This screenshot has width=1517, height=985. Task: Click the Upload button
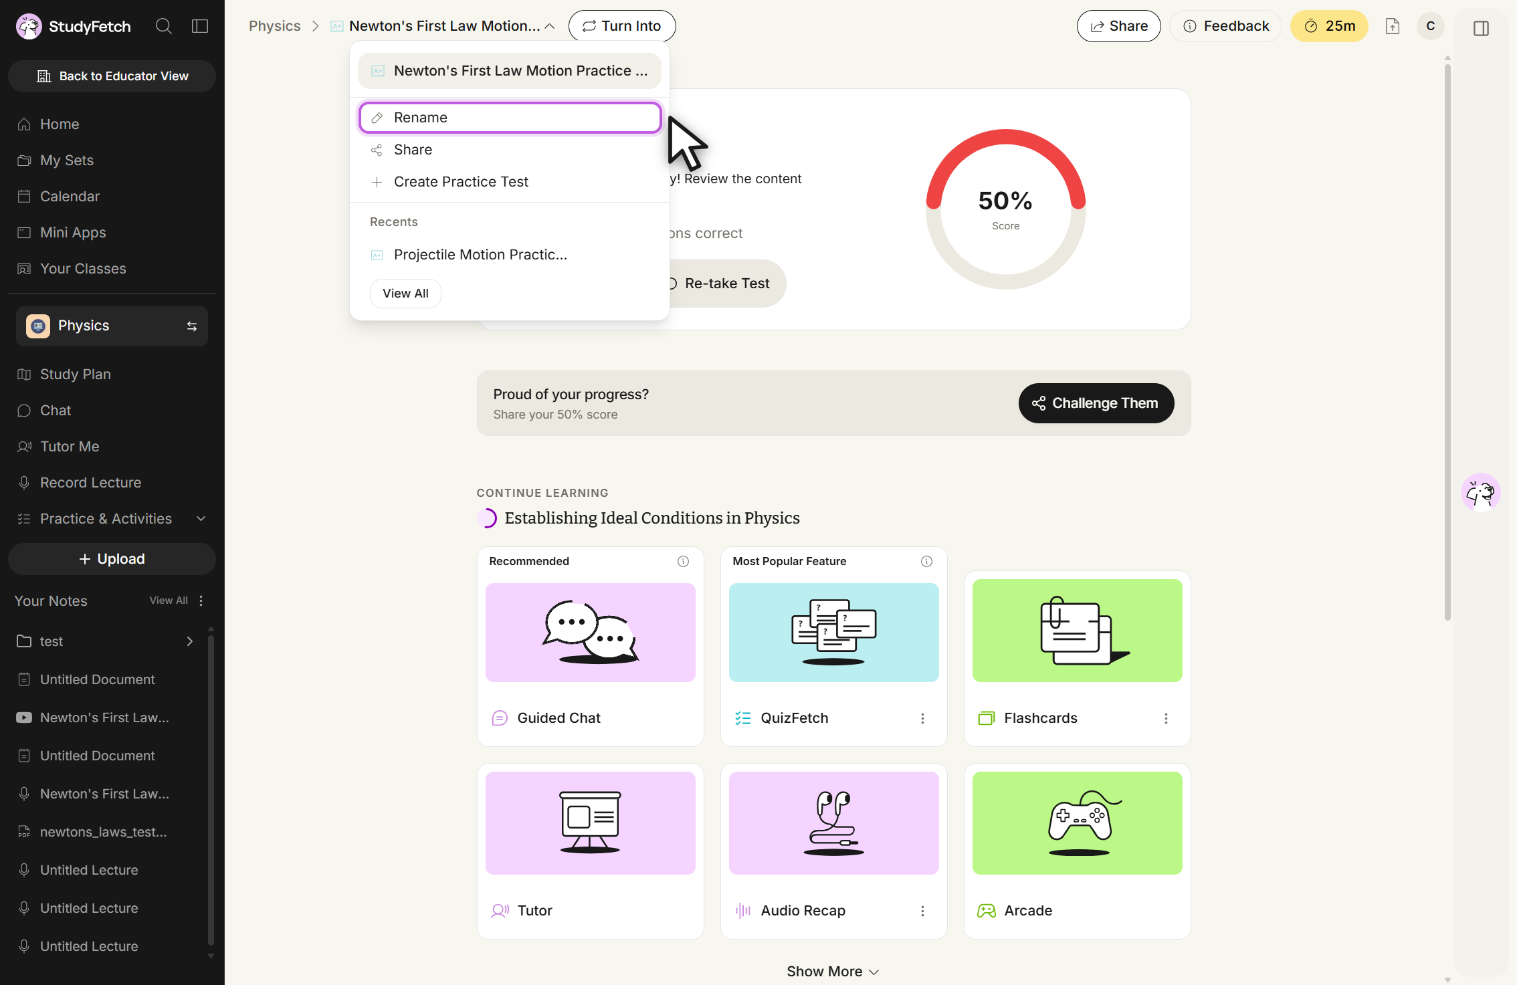(112, 559)
